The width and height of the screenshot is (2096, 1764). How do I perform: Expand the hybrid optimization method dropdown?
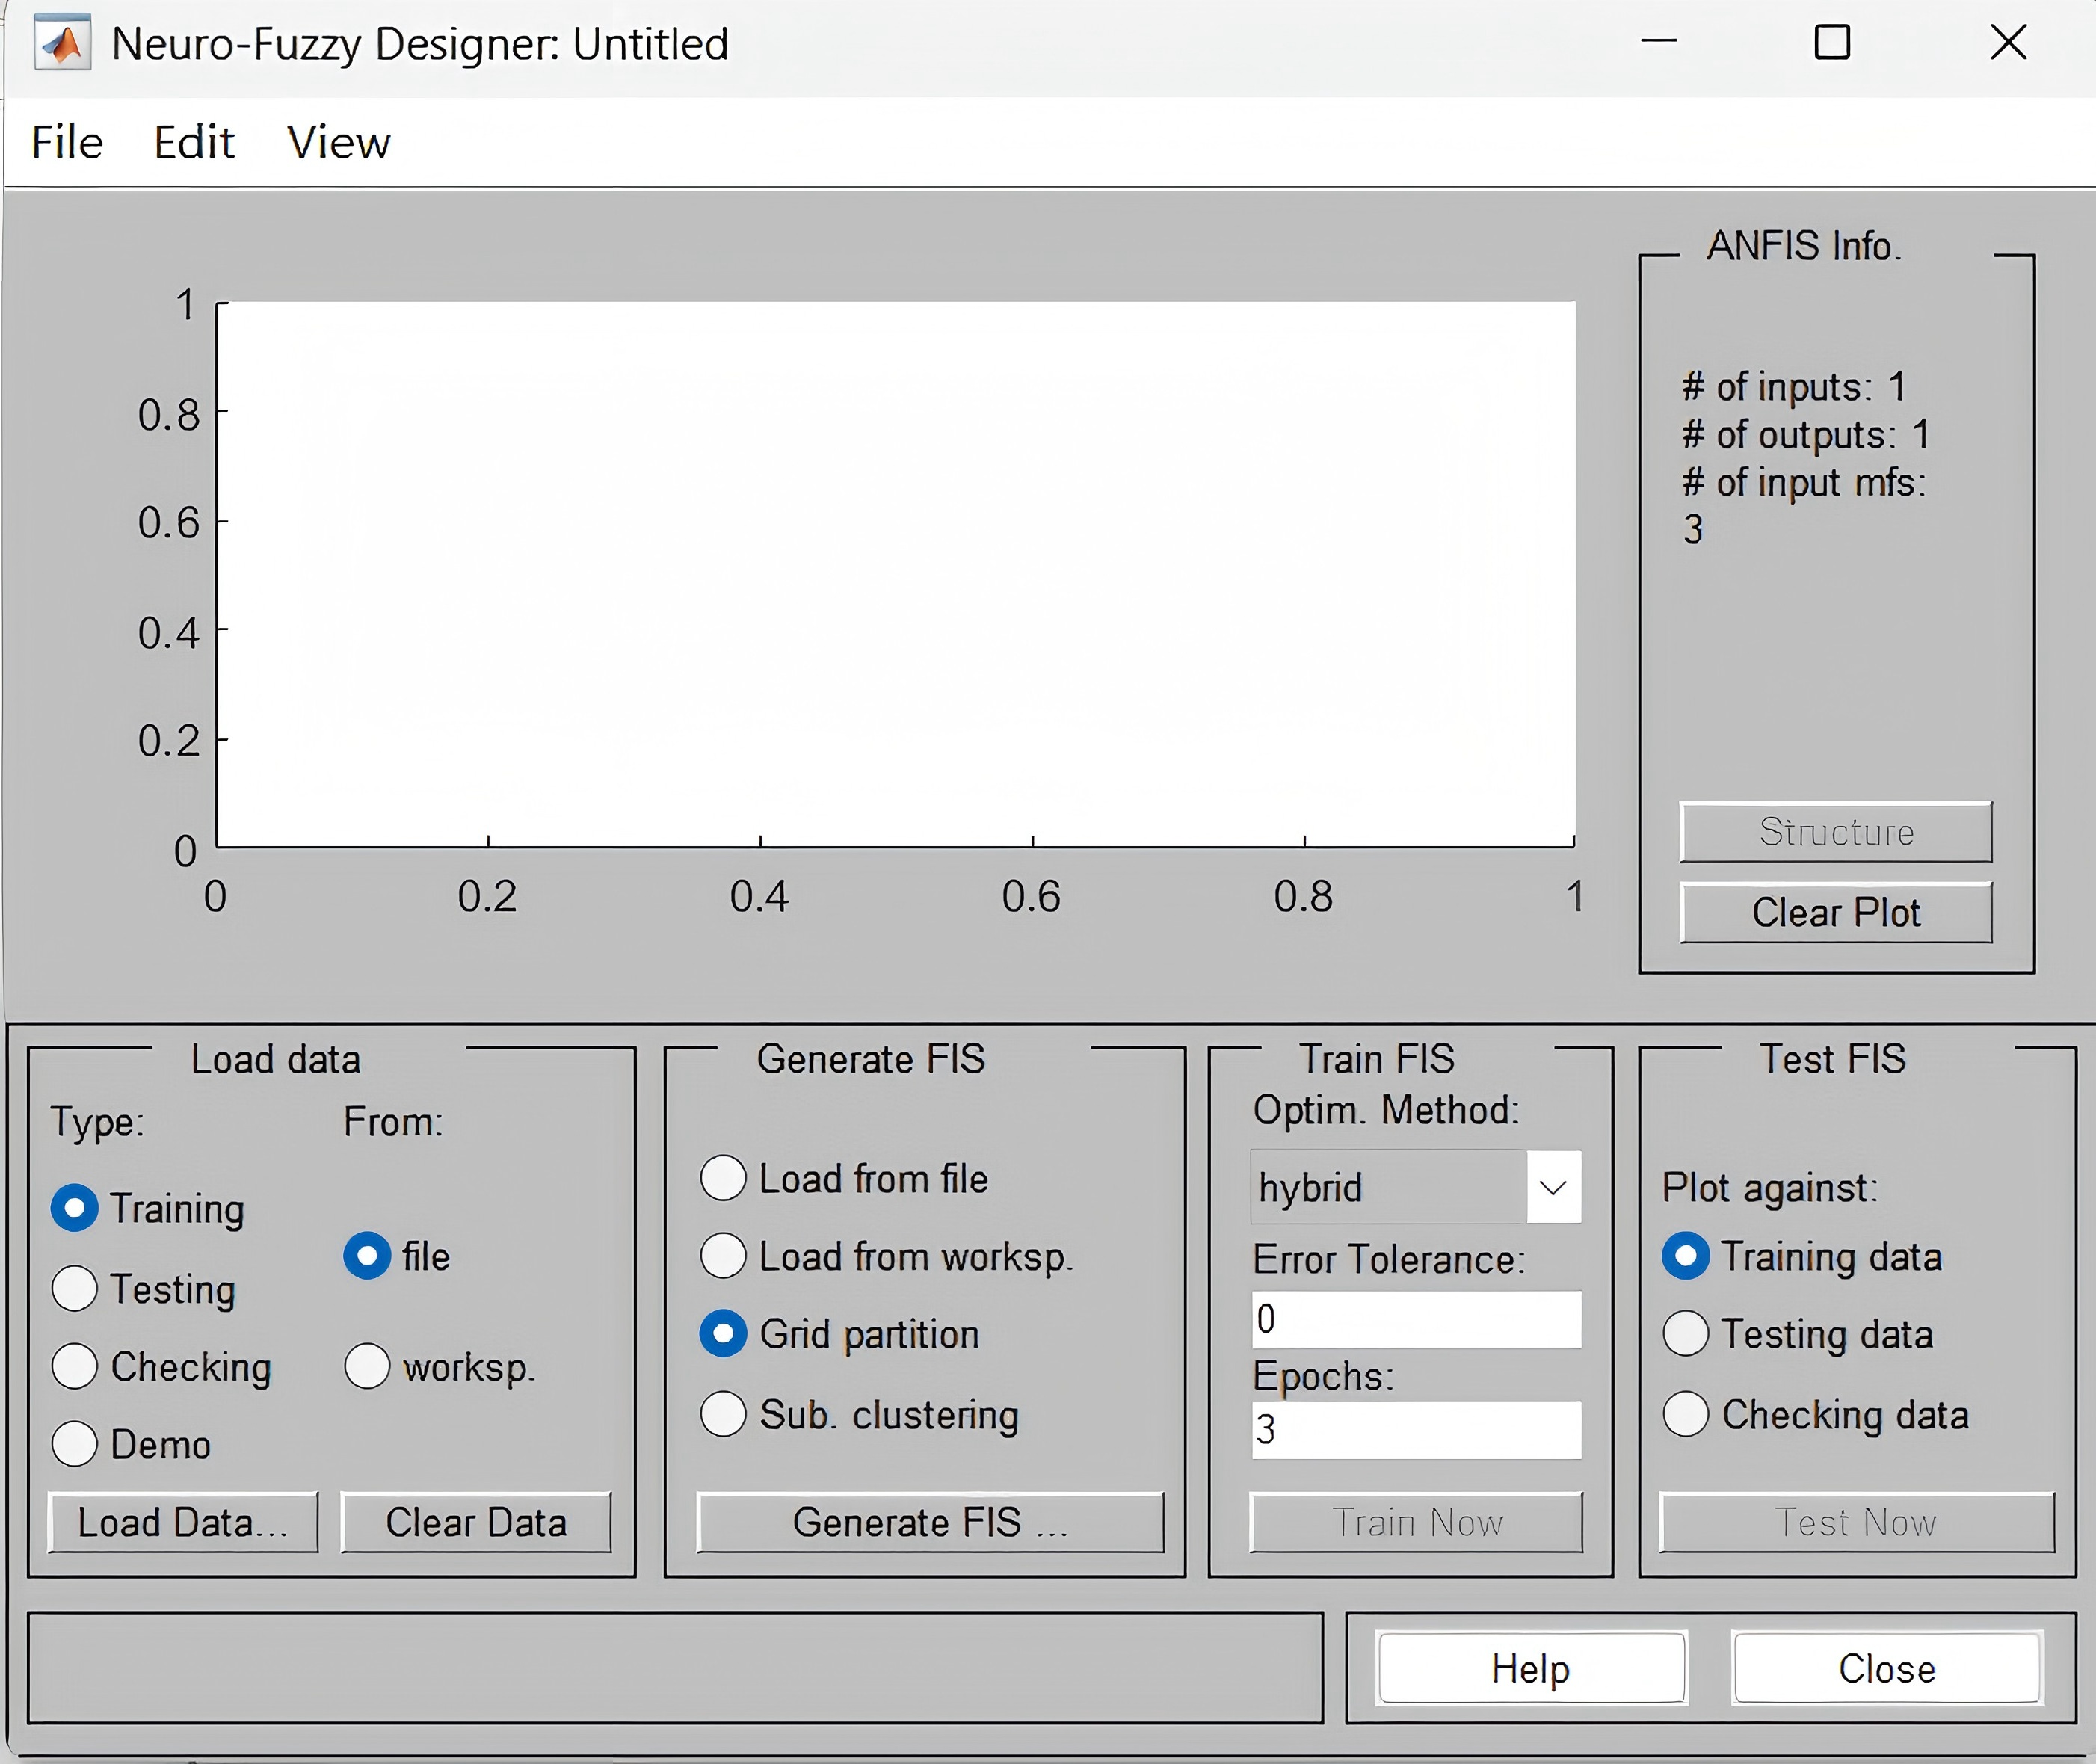(1552, 1188)
